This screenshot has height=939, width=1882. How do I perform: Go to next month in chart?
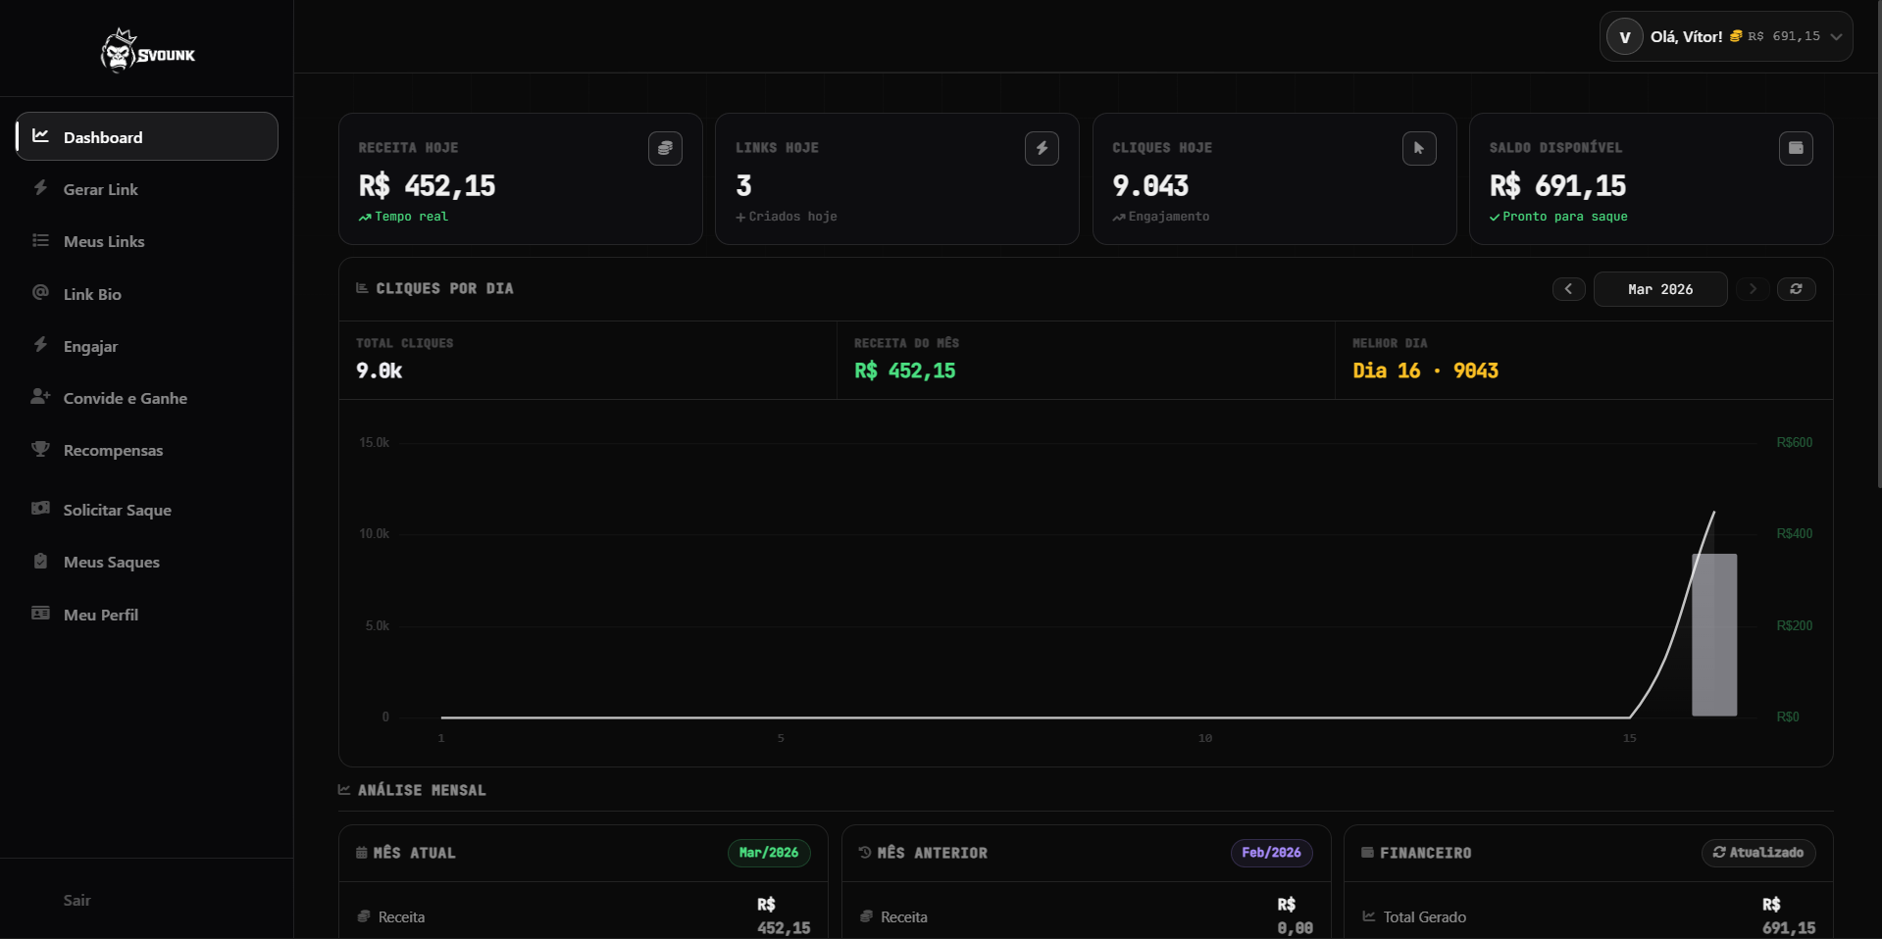1753,289
